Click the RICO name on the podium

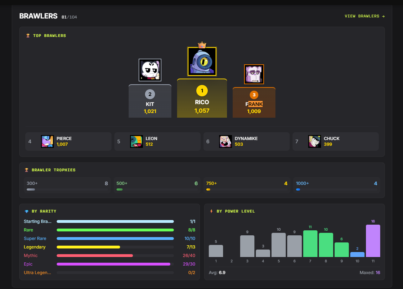pos(202,102)
